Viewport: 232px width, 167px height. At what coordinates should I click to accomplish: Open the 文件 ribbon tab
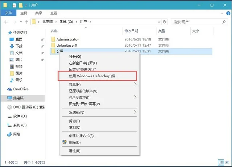pyautogui.click(x=8, y=13)
